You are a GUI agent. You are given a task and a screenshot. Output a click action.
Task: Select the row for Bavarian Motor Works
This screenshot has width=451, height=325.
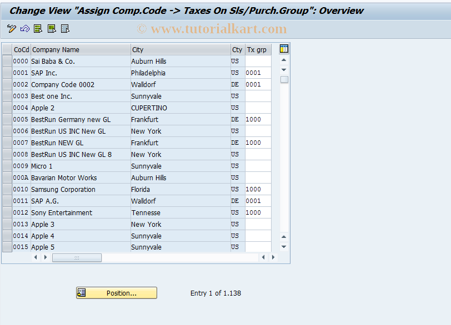tap(7, 177)
